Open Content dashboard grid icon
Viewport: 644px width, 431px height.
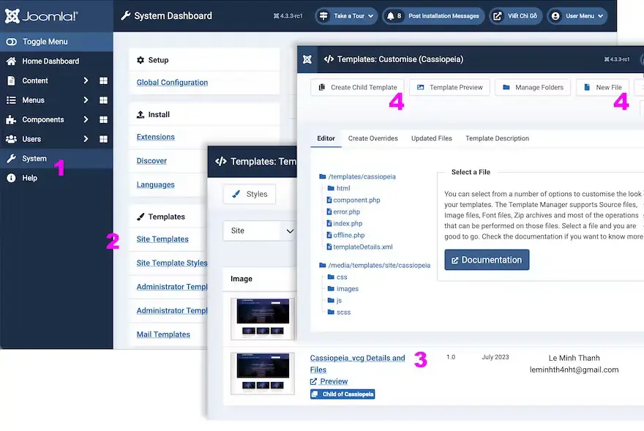click(103, 80)
